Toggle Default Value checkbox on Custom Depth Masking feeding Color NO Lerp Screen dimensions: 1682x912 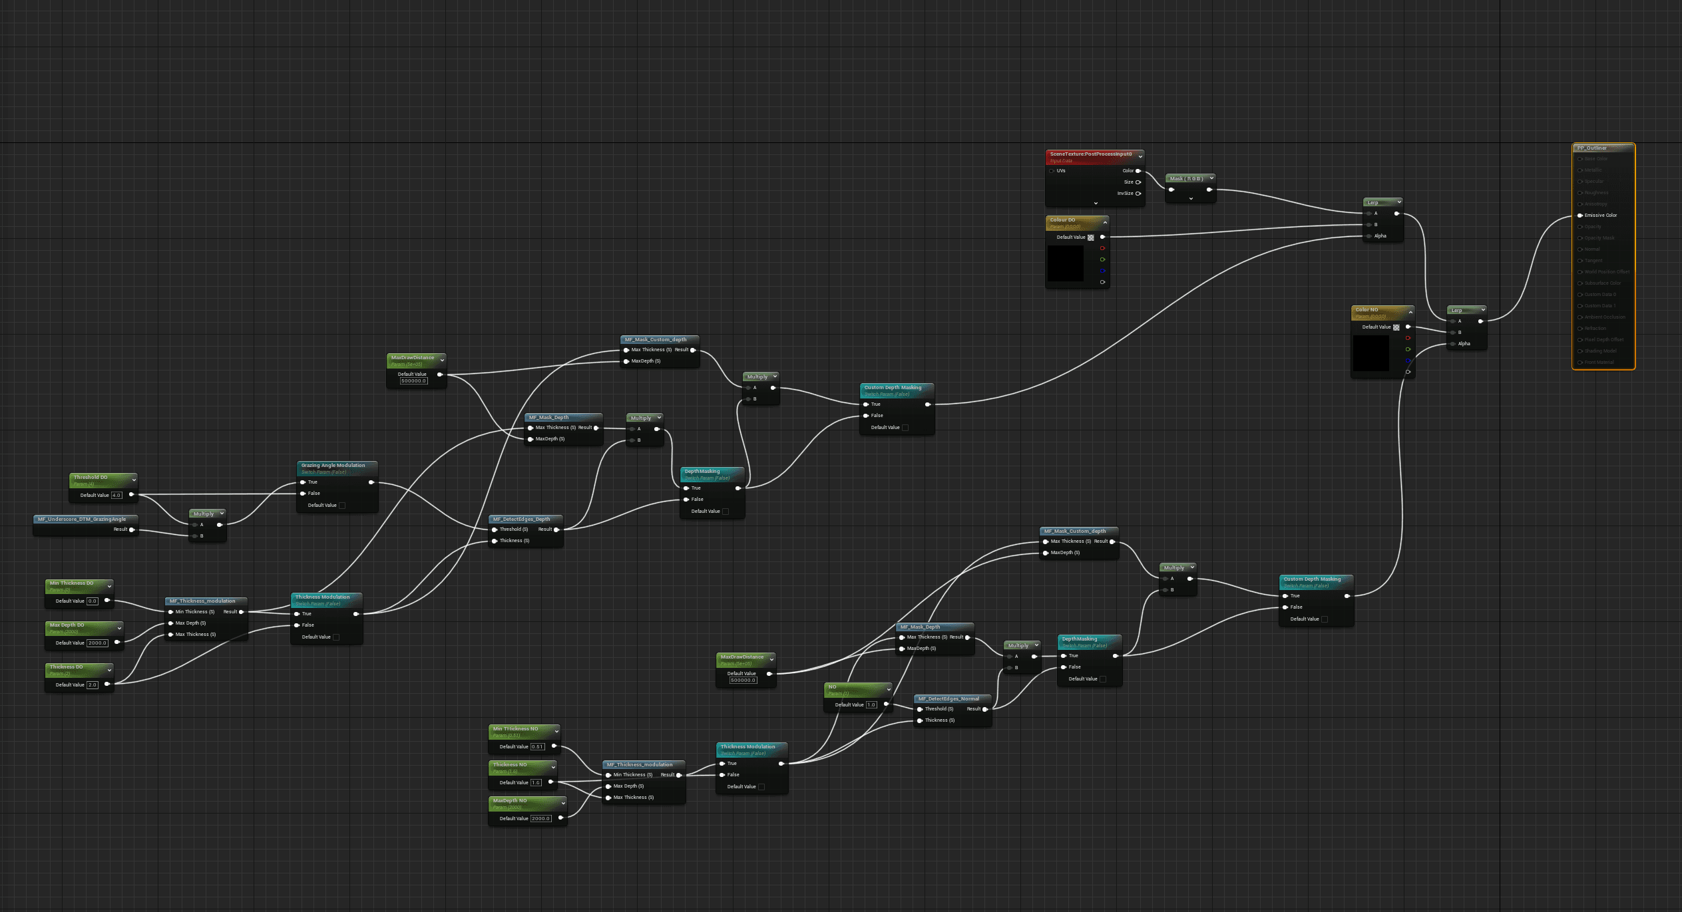click(x=1325, y=619)
